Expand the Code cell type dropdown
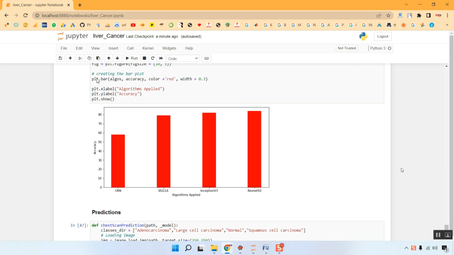The width and height of the screenshot is (454, 255). coord(183,58)
